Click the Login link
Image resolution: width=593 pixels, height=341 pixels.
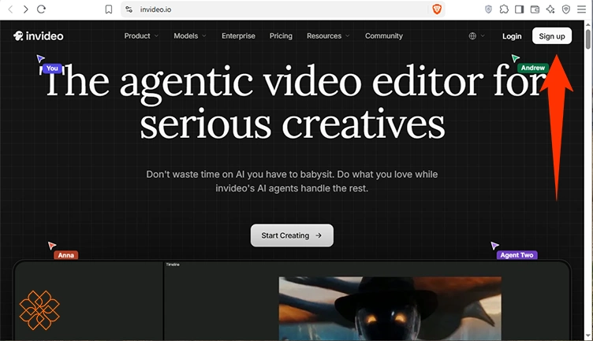[x=512, y=36]
